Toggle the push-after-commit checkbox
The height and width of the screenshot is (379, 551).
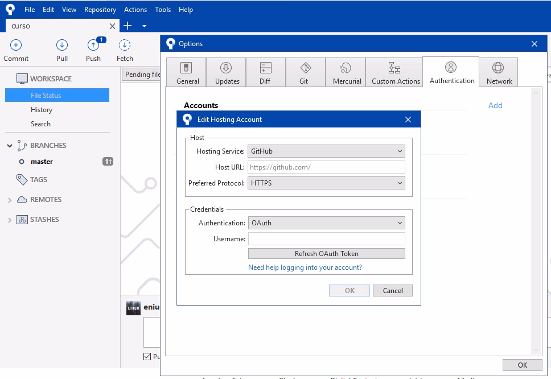147,356
